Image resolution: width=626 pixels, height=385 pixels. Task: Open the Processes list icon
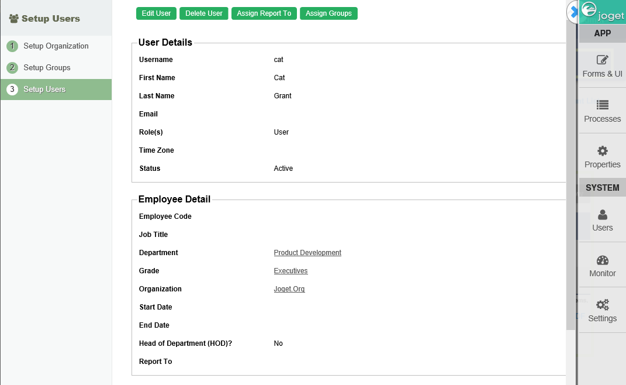602,105
